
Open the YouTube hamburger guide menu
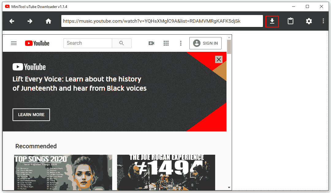pyautogui.click(x=14, y=43)
